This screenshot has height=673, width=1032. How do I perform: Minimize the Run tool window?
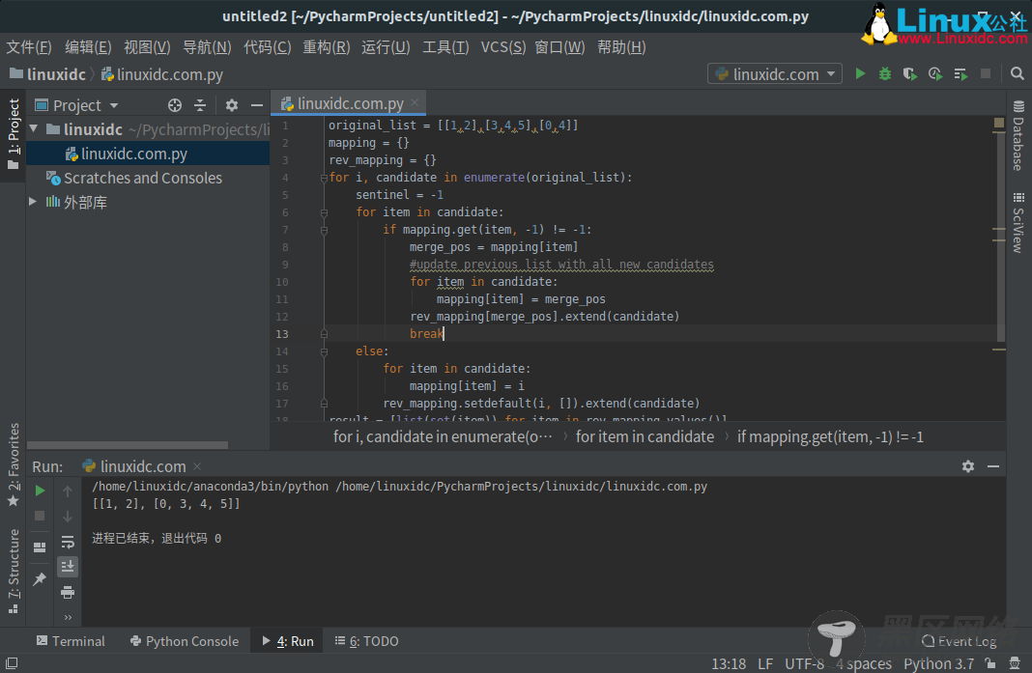click(x=993, y=466)
